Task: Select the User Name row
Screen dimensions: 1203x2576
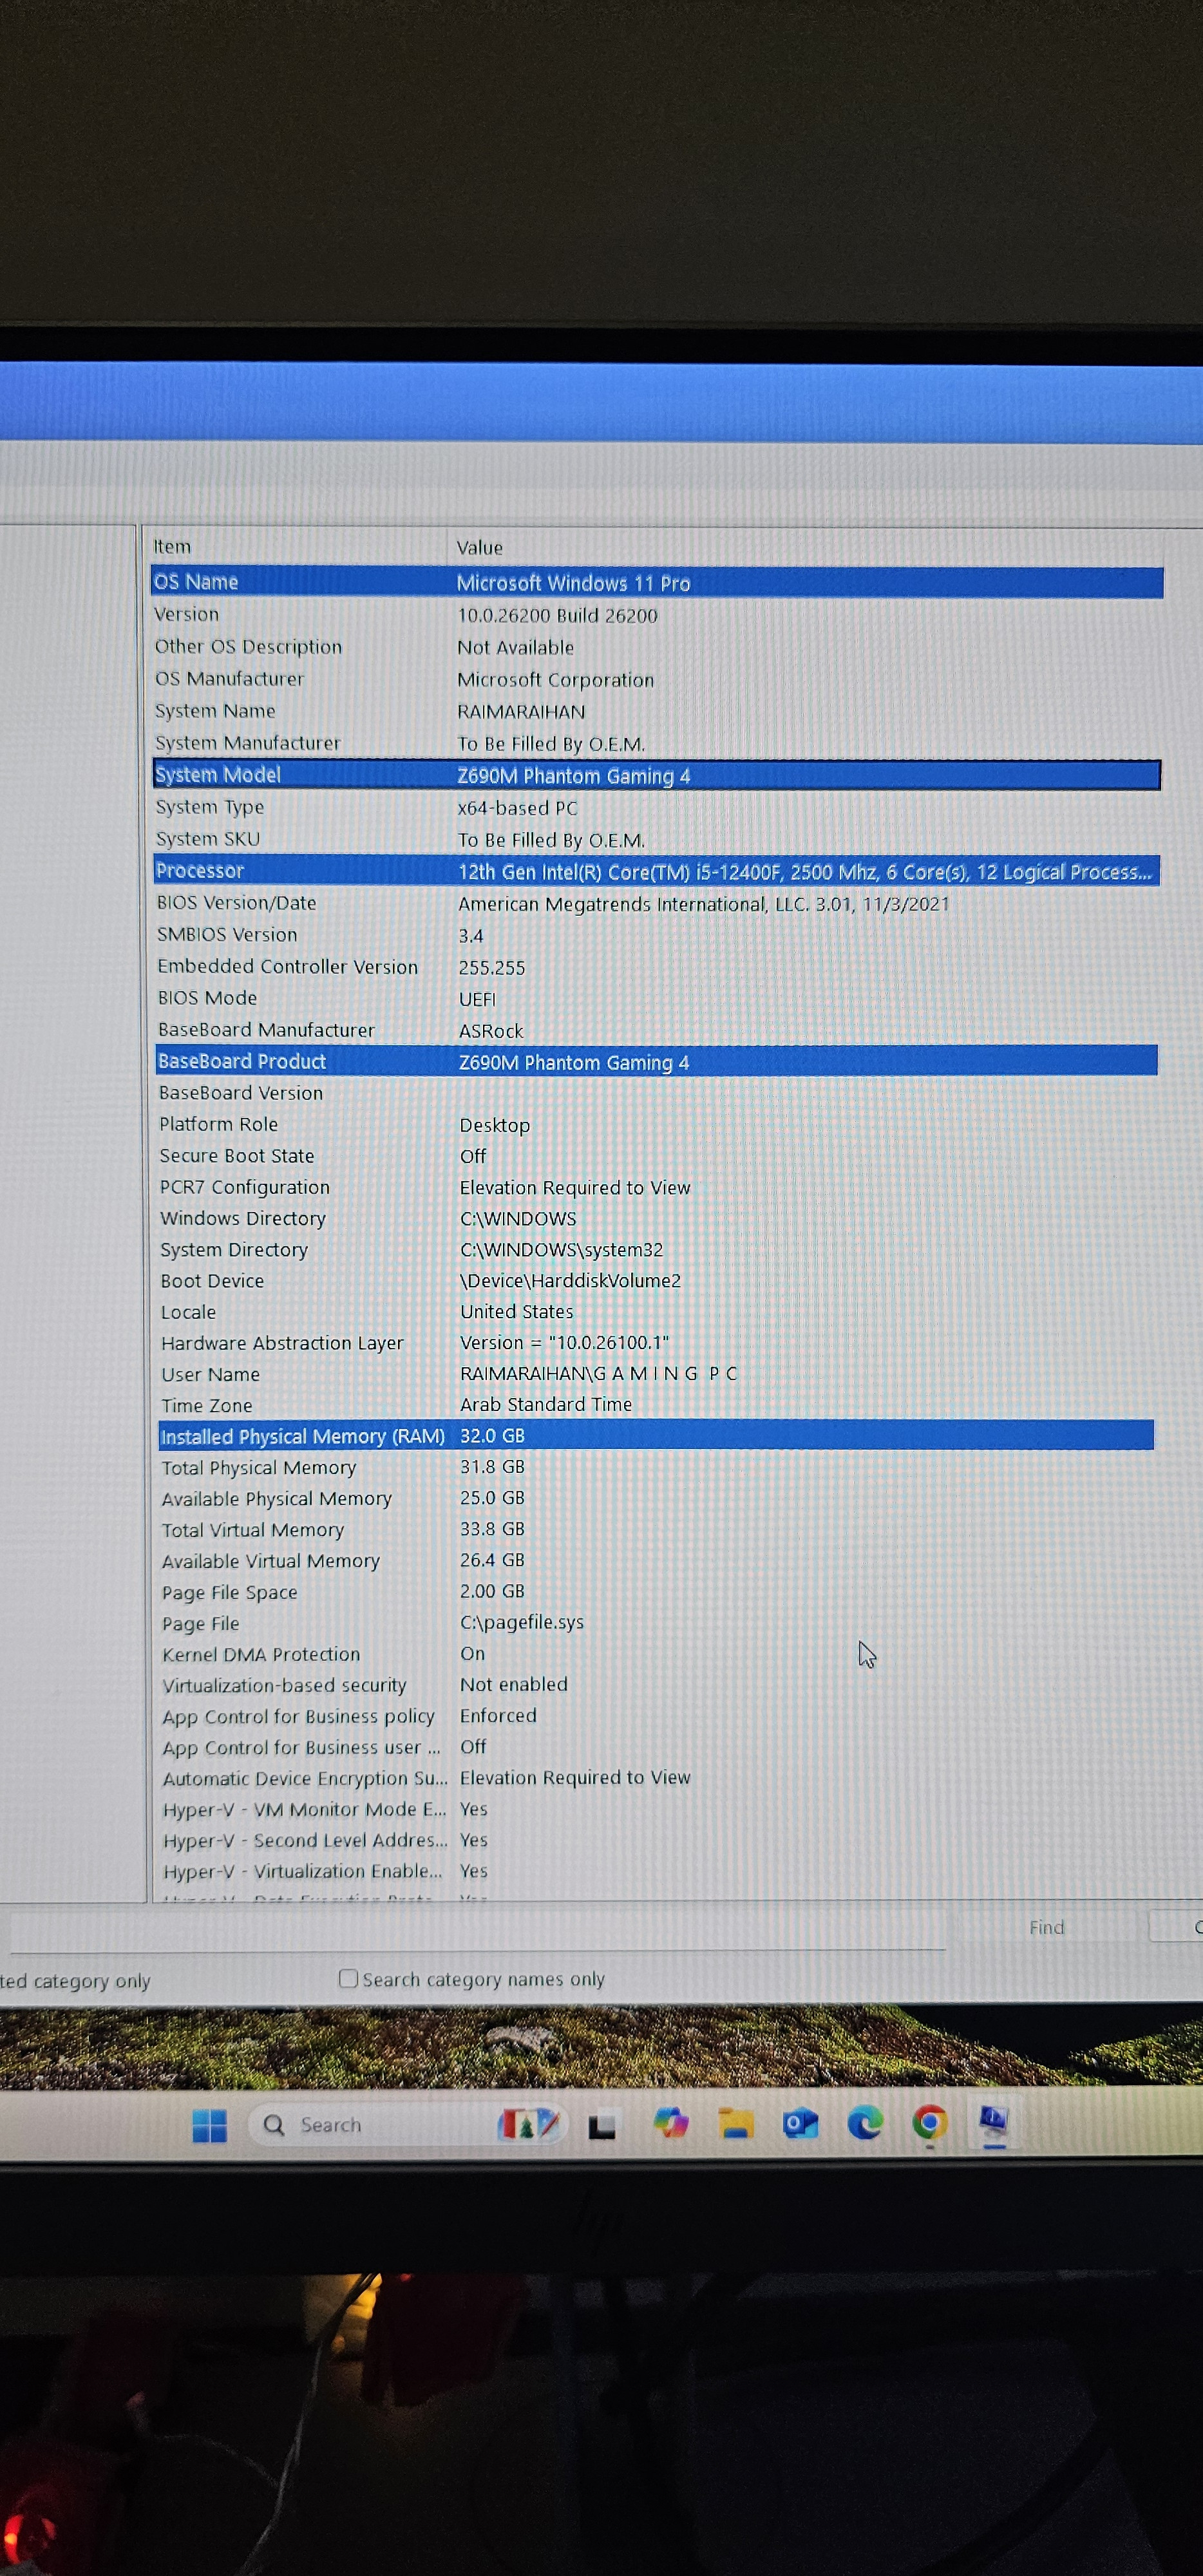Action: [x=657, y=1374]
